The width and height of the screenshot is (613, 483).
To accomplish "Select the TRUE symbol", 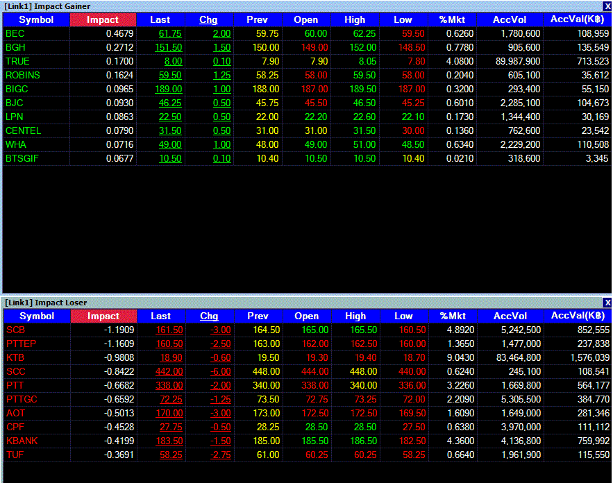I will (17, 61).
